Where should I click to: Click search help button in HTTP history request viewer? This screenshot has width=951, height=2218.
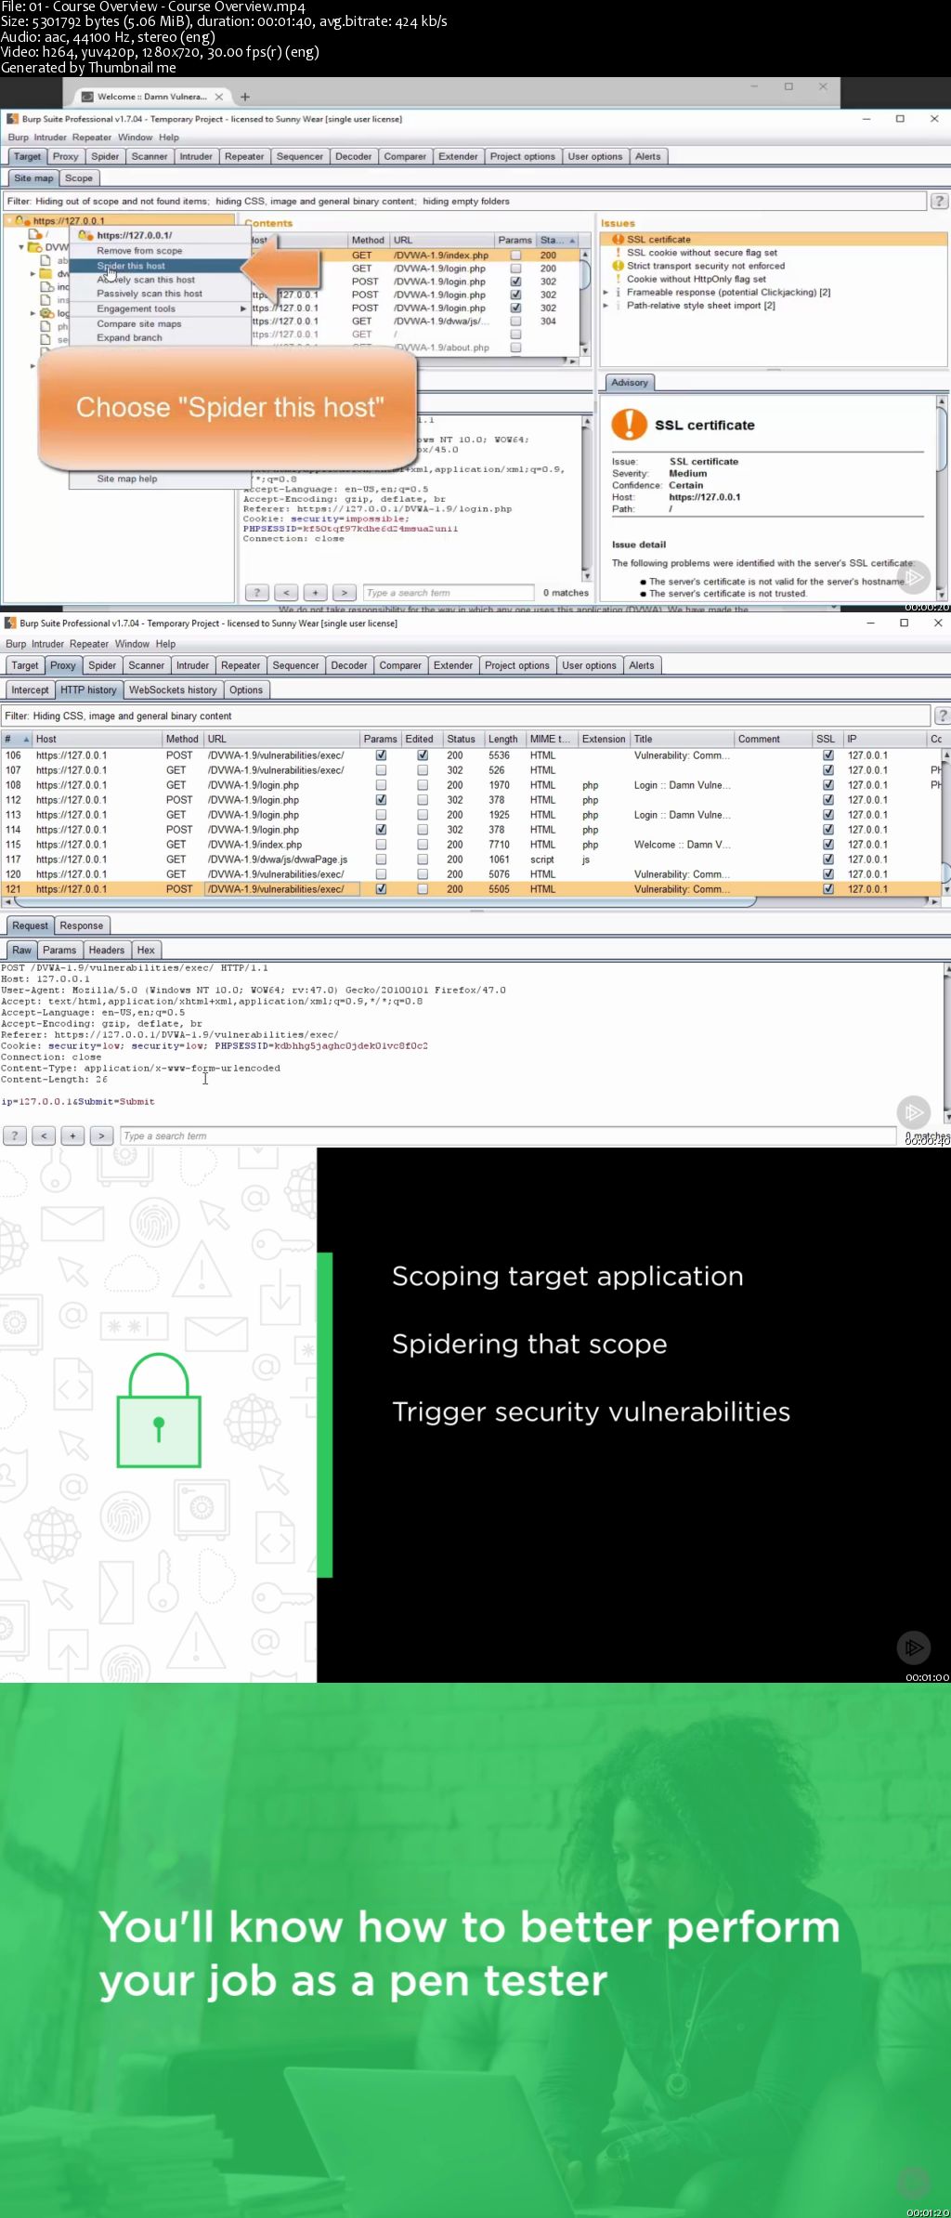pyautogui.click(x=15, y=1135)
